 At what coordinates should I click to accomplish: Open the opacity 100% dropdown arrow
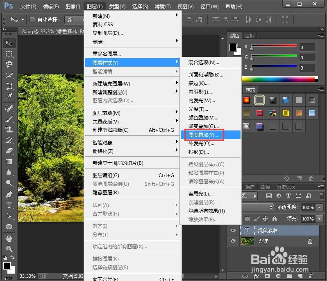point(320,207)
